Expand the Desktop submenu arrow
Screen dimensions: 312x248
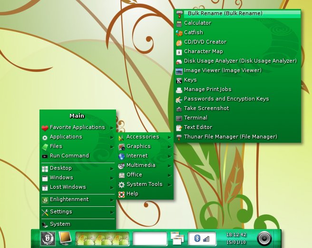(x=112, y=169)
